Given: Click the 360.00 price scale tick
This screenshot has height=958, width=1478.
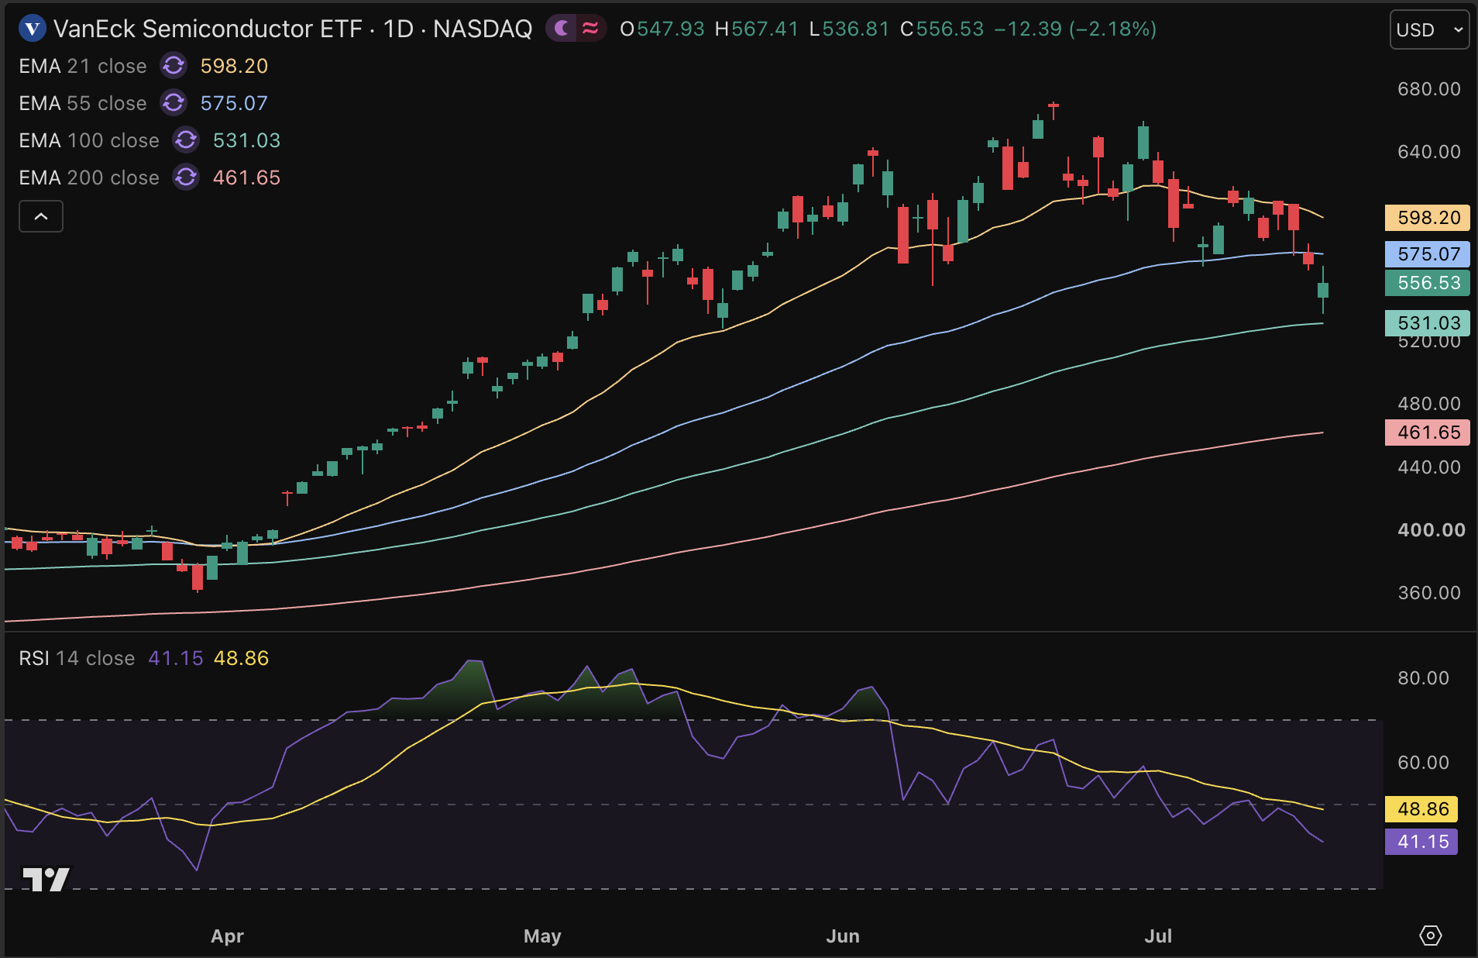Looking at the screenshot, I should pos(1429,593).
